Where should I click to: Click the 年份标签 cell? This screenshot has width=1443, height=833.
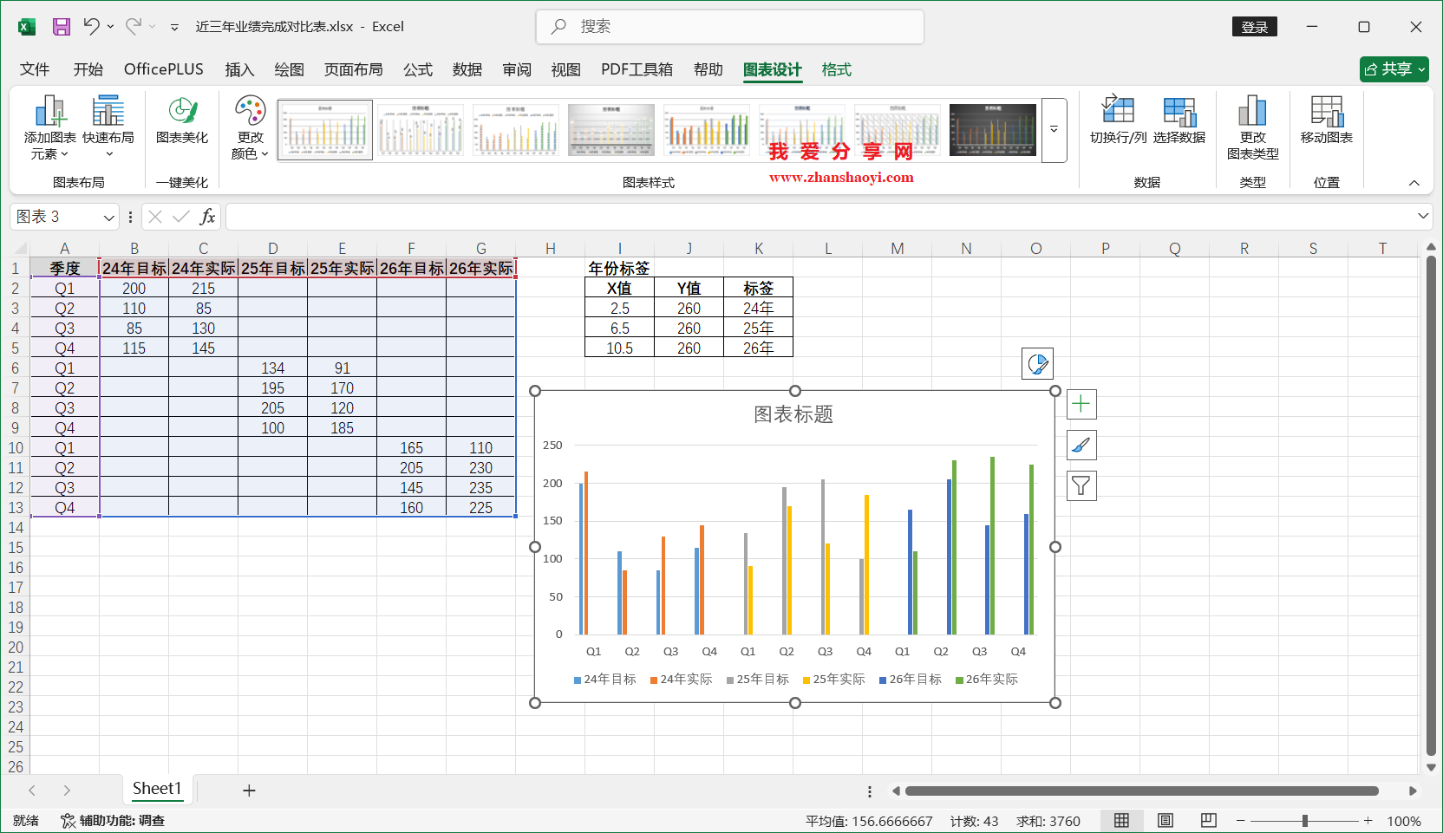(619, 269)
